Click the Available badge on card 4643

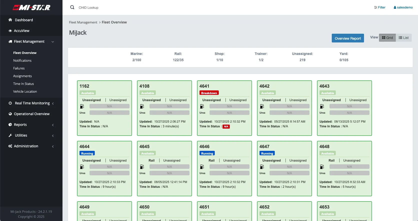tap(327, 93)
